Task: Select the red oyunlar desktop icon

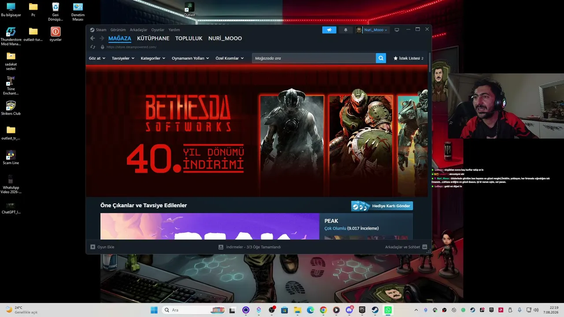Action: point(56,34)
